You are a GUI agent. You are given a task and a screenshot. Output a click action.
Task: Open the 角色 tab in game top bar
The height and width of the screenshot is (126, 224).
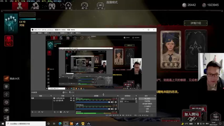(x=20, y=6)
